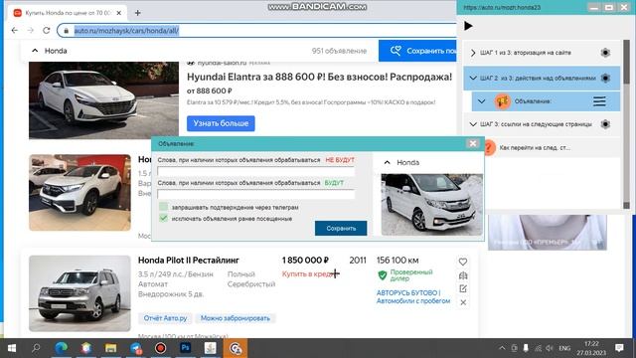
Task: Click the browser forward arrow
Action: 31,31
